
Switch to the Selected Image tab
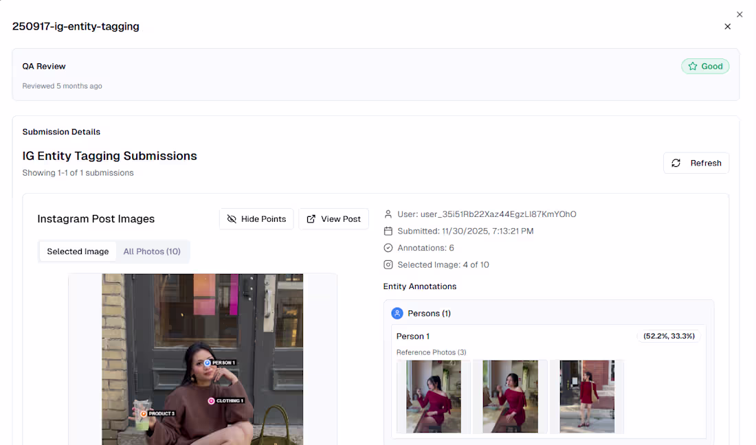pyautogui.click(x=78, y=251)
